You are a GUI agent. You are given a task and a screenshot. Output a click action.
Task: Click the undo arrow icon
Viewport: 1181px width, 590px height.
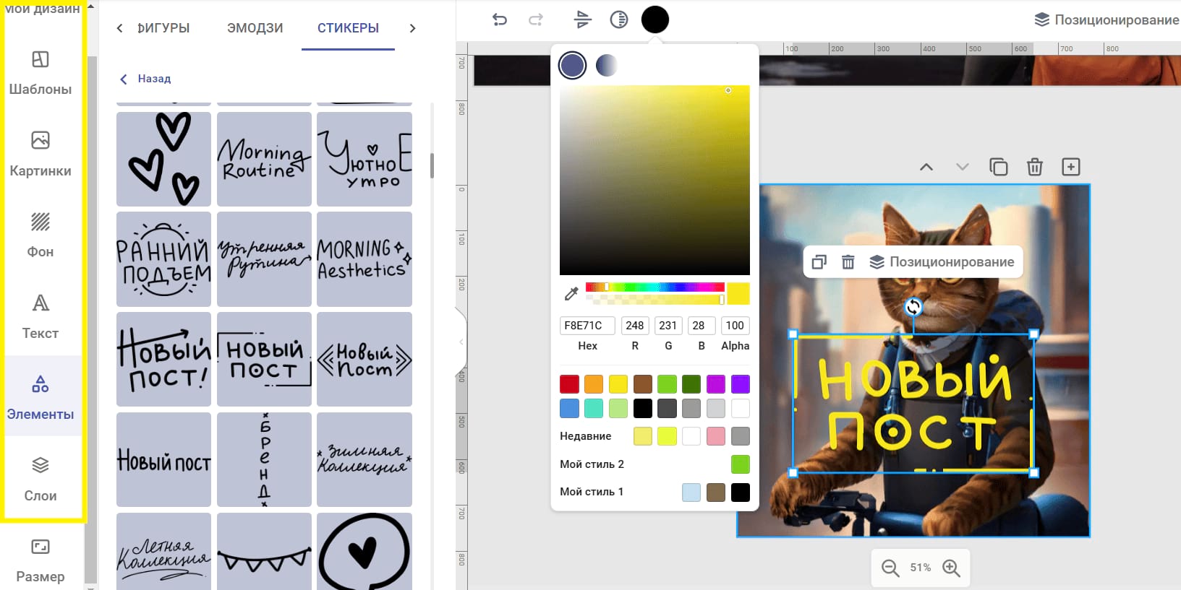(500, 19)
